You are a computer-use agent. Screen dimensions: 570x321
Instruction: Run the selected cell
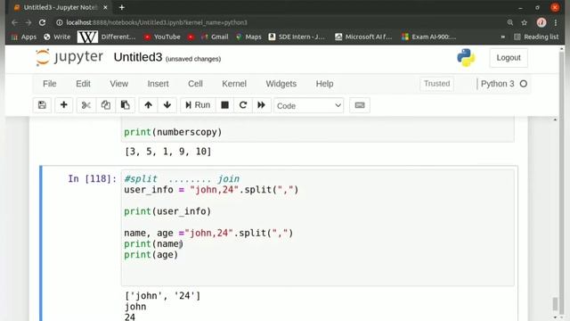pos(198,105)
